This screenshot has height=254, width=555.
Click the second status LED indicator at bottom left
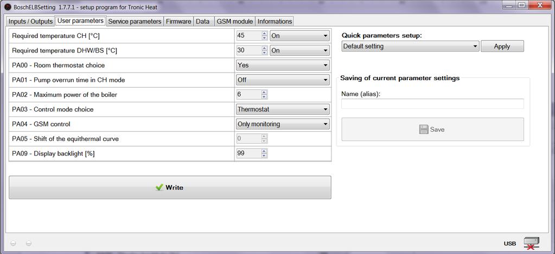coord(29,243)
